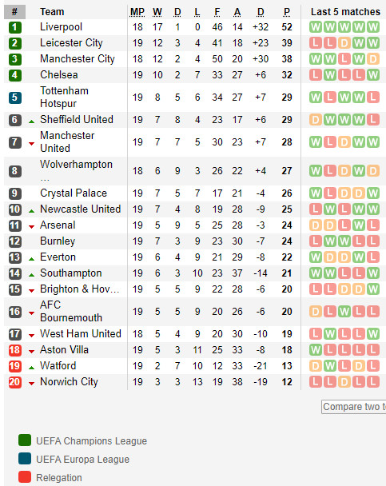This screenshot has height=486, width=386.
Task: Click the Relegation red legend swatch
Action: click(x=25, y=477)
